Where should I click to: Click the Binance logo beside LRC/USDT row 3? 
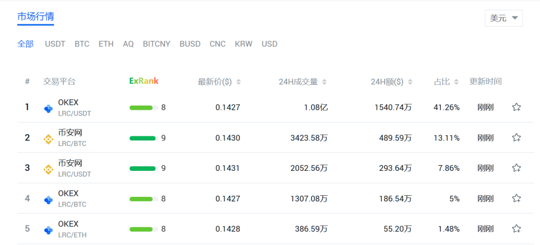49,169
